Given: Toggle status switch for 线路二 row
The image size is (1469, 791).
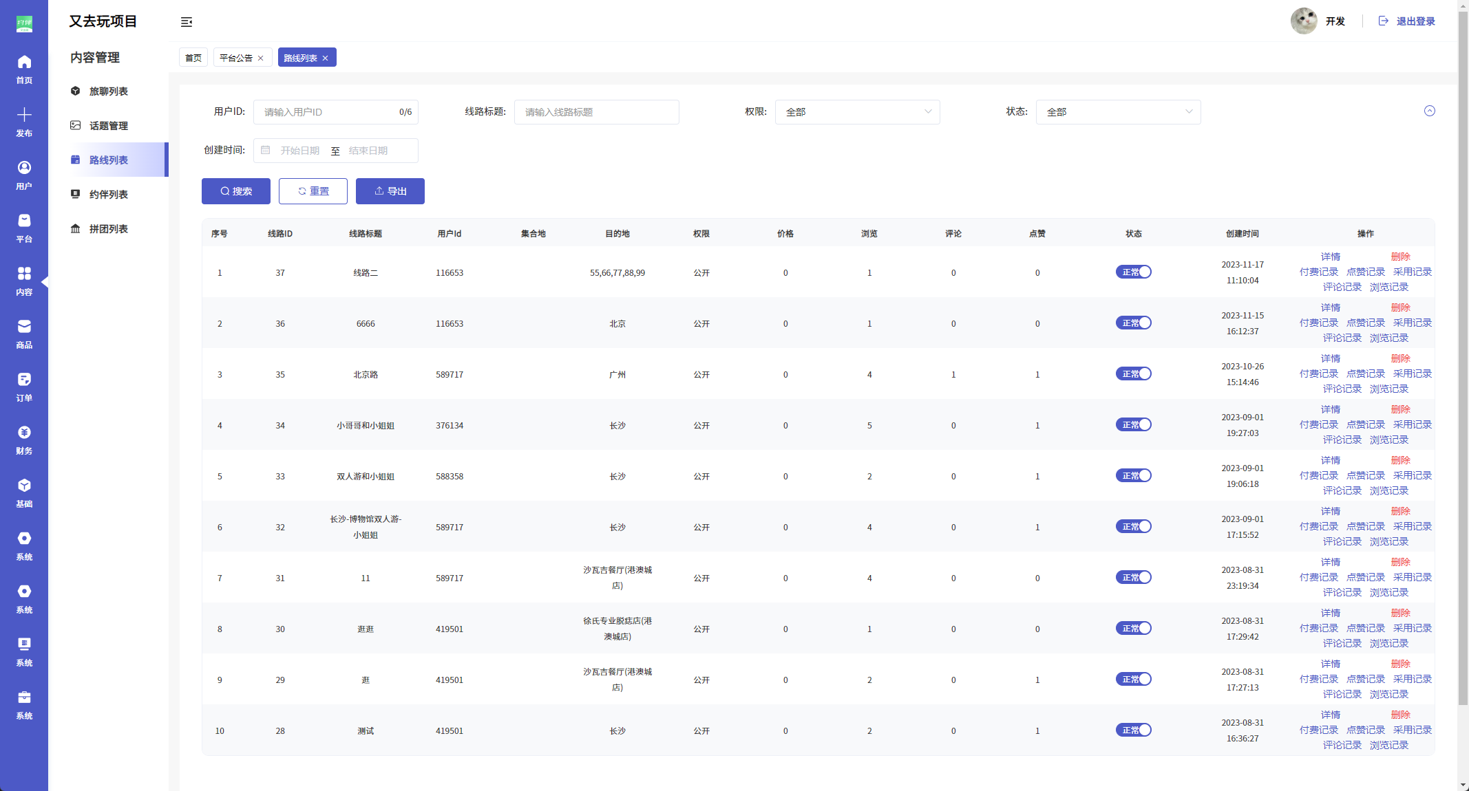Looking at the screenshot, I should [1134, 272].
